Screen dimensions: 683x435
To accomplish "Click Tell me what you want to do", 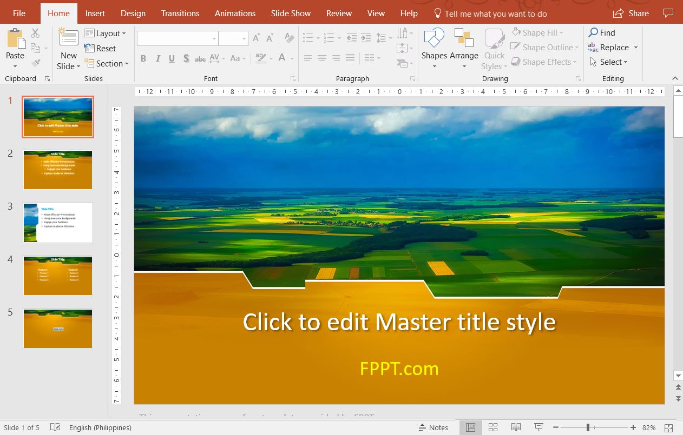I will (490, 14).
